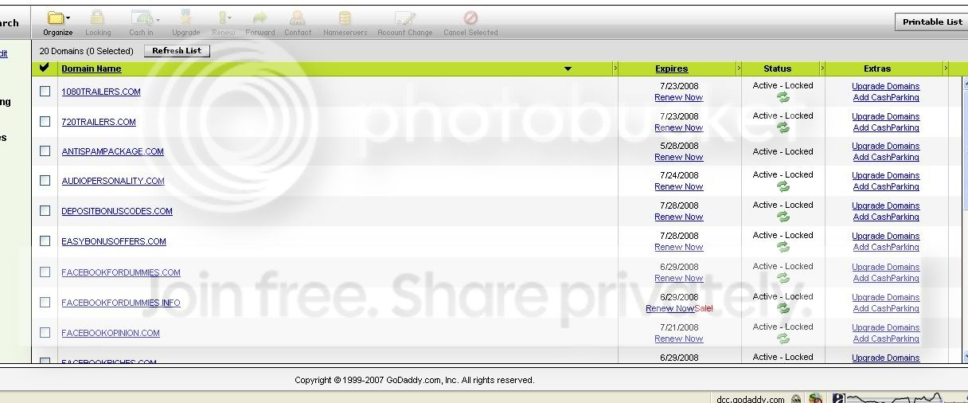968x403 pixels.
Task: Click the 5/28/2008 expiry date
Action: (679, 146)
